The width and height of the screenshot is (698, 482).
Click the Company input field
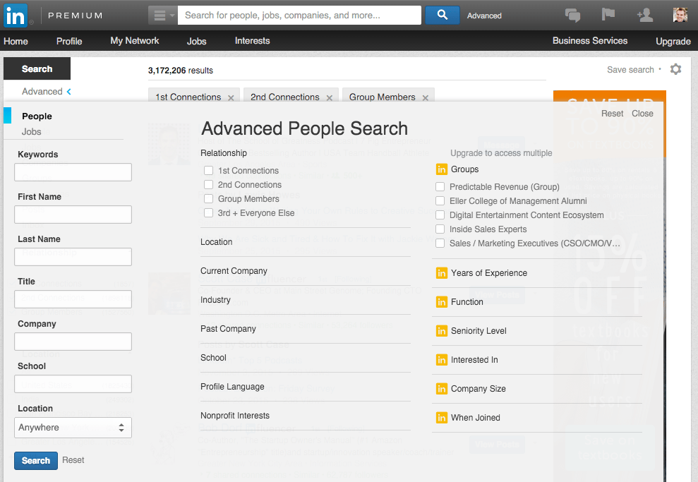pyautogui.click(x=73, y=342)
